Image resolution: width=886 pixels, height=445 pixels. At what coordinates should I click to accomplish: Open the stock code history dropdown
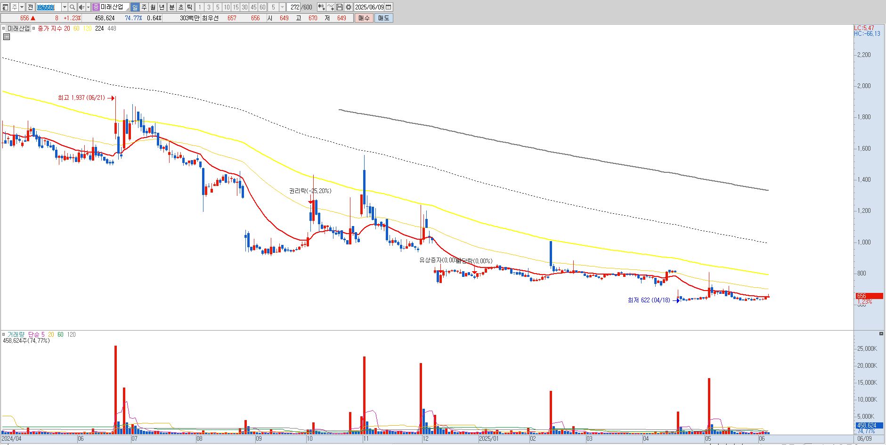(x=65, y=7)
